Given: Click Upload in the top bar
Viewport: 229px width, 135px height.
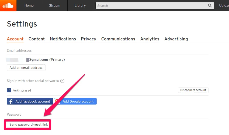Looking at the screenshot, I should point(224,6).
